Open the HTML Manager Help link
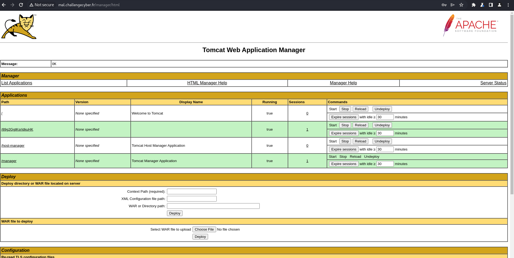Viewport: 514px width, 258px height. click(207, 83)
